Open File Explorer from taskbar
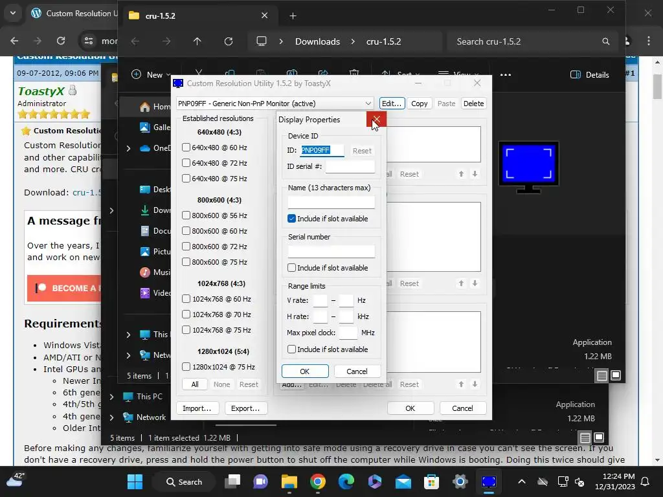663x497 pixels. point(289,481)
